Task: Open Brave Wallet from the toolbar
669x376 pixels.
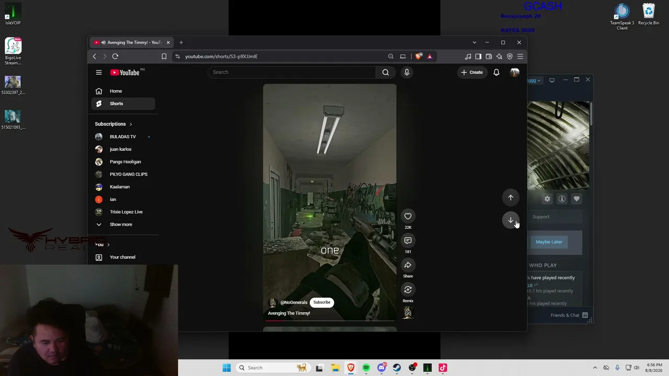Action: click(x=489, y=56)
